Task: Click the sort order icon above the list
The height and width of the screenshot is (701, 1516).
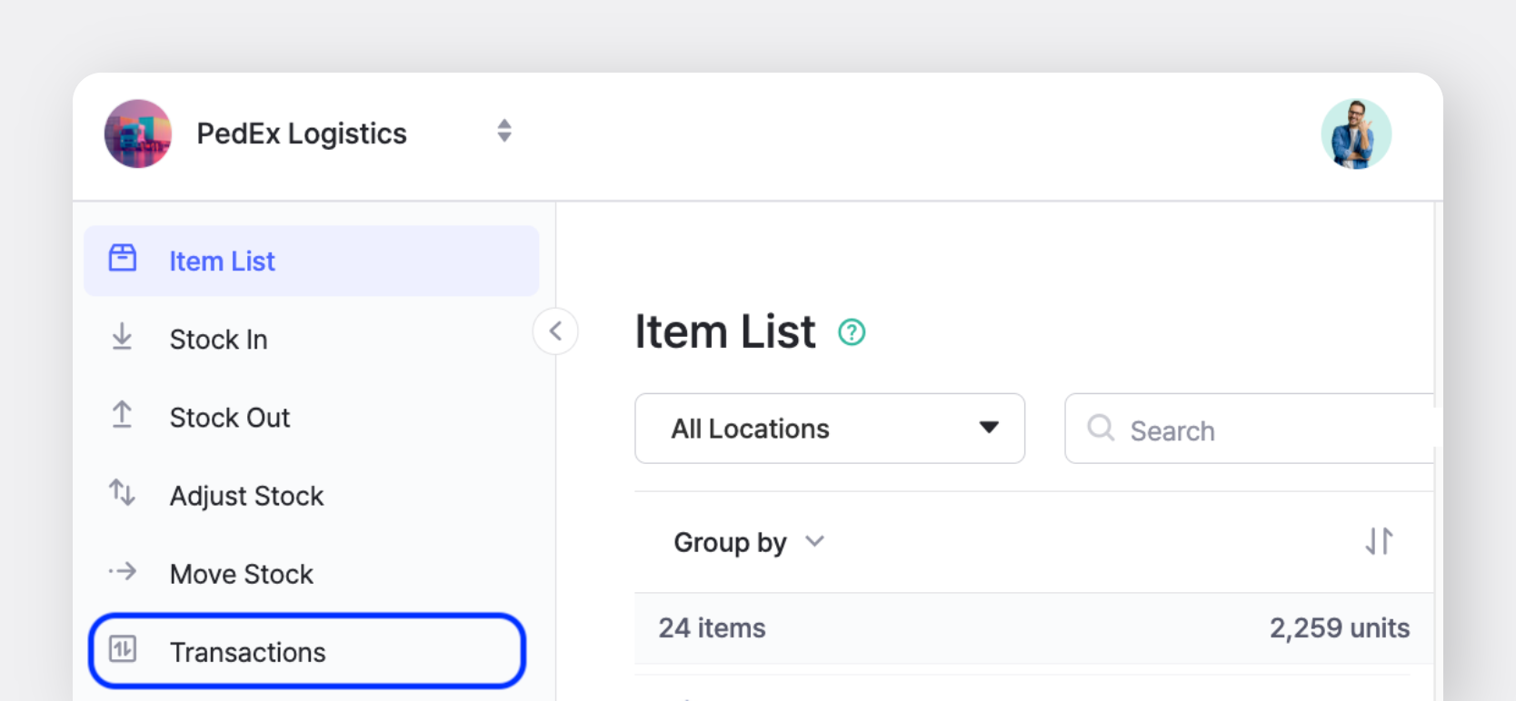Action: point(1380,540)
